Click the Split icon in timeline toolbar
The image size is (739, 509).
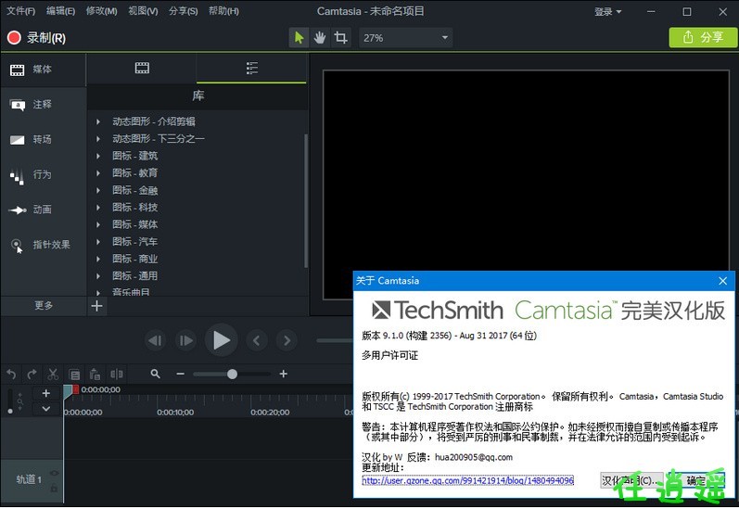(117, 375)
